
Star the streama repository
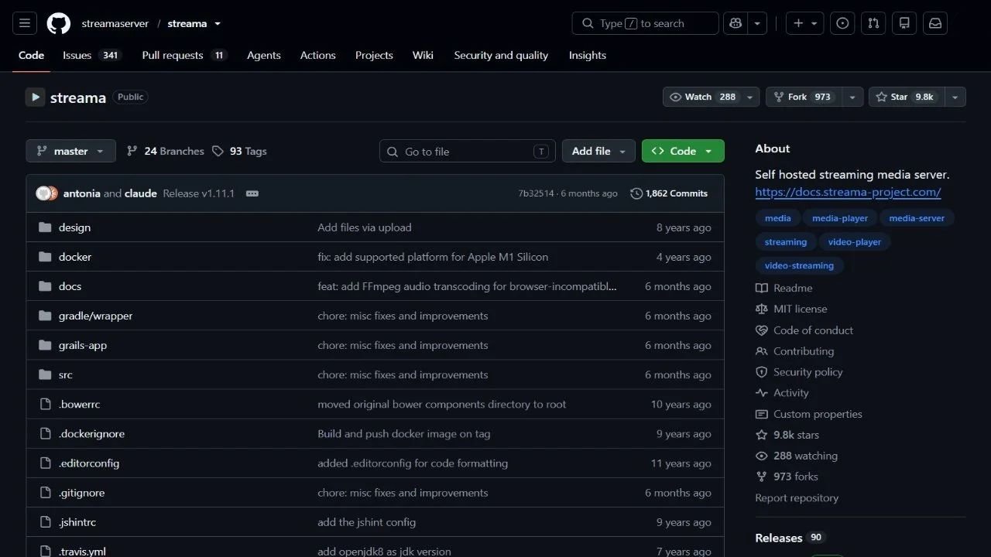tap(907, 97)
